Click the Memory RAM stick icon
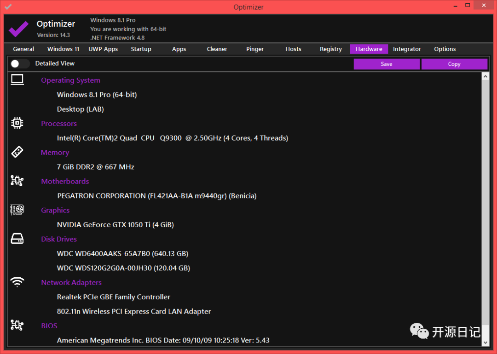Screen dimensions: 497x354 (17, 152)
